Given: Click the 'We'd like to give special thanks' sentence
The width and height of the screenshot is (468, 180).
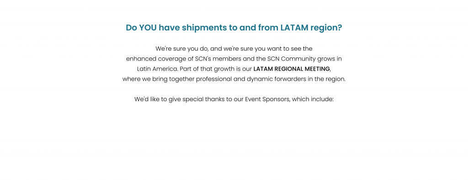Looking at the screenshot, I should 234,99.
